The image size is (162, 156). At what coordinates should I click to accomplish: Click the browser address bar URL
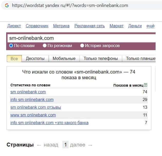pos(69,5)
